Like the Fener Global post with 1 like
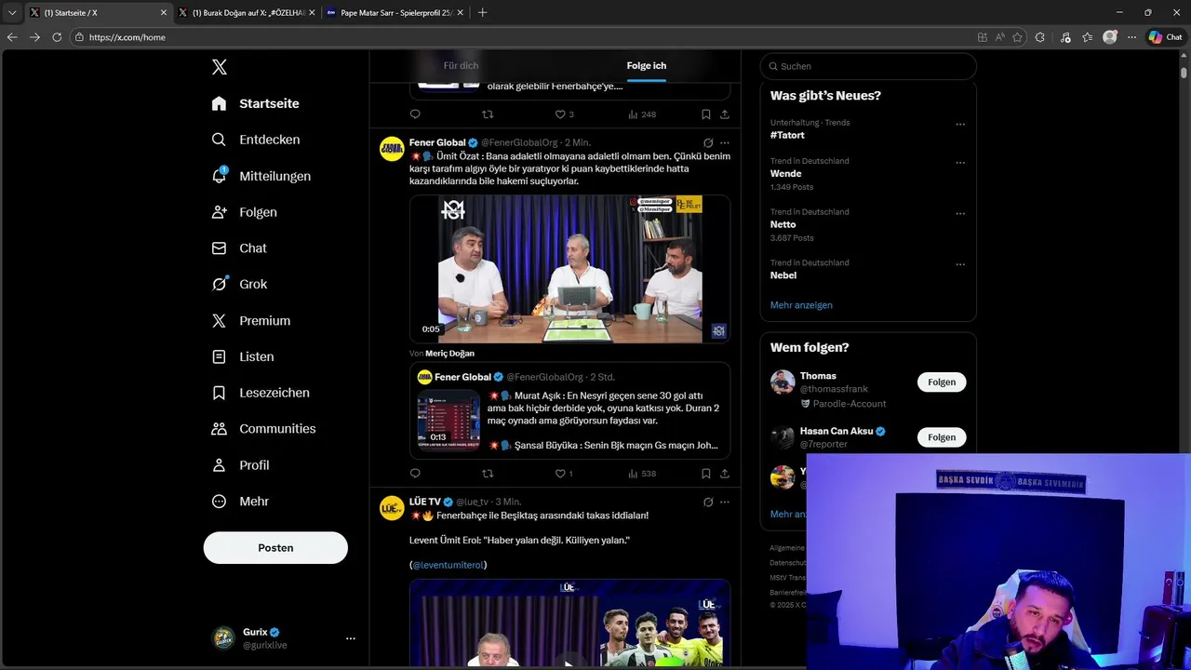 564,474
